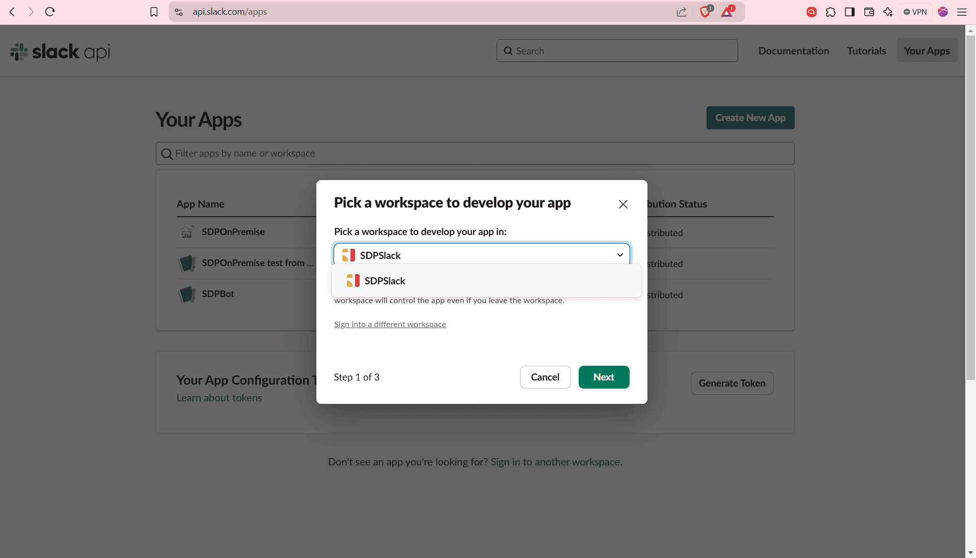Open the Brave Wallet icon
The width and height of the screenshot is (976, 558).
coord(869,12)
